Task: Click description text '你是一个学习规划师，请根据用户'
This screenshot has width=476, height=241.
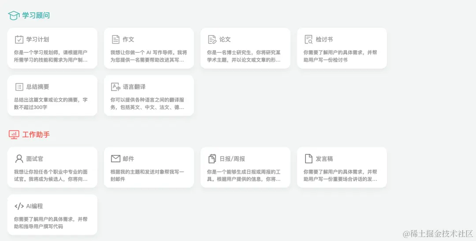Action: 51,52
